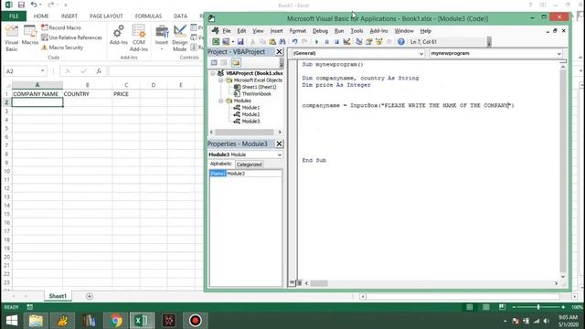The width and height of the screenshot is (585, 329).
Task: Click Undo icon in Excel quick access toolbar
Action: tap(33, 5)
